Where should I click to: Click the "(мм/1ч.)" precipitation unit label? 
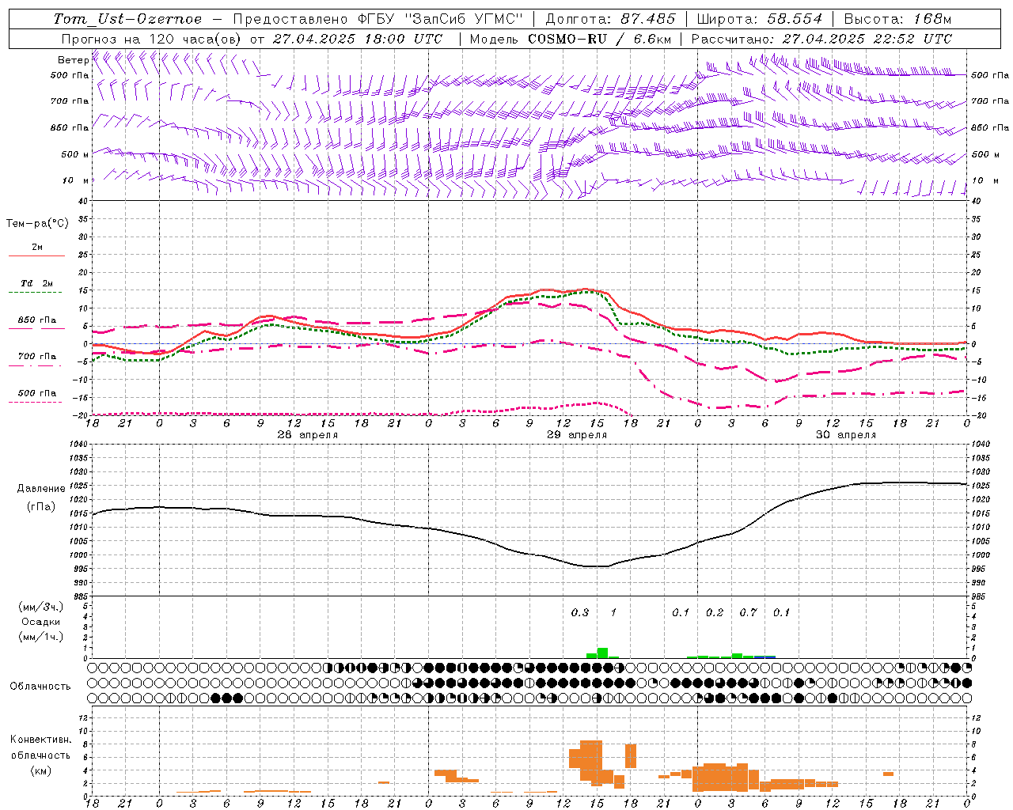41,637
